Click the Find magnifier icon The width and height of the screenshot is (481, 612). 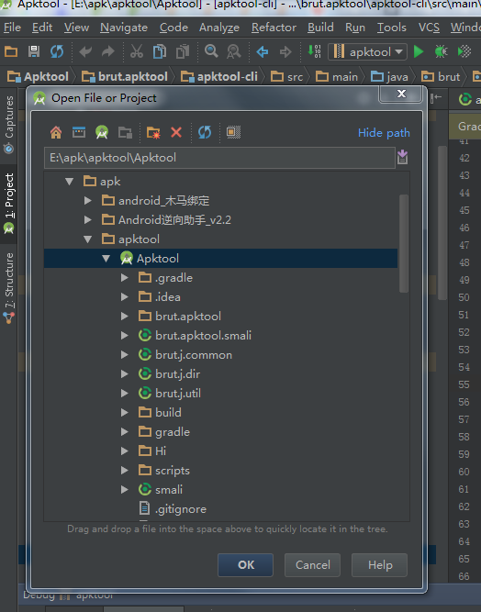[x=211, y=51]
